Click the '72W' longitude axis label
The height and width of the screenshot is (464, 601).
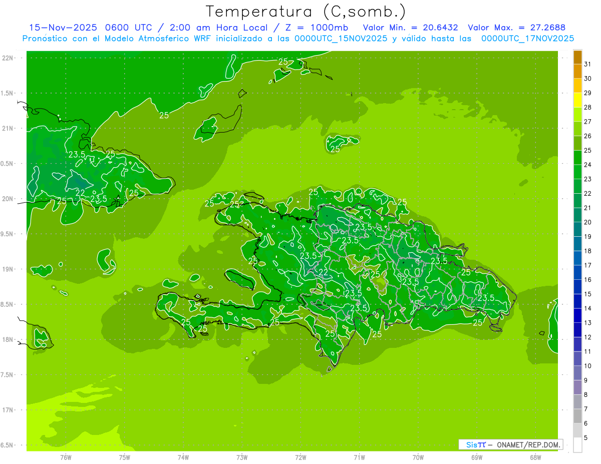click(x=301, y=457)
